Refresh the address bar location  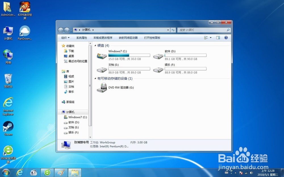173,30
